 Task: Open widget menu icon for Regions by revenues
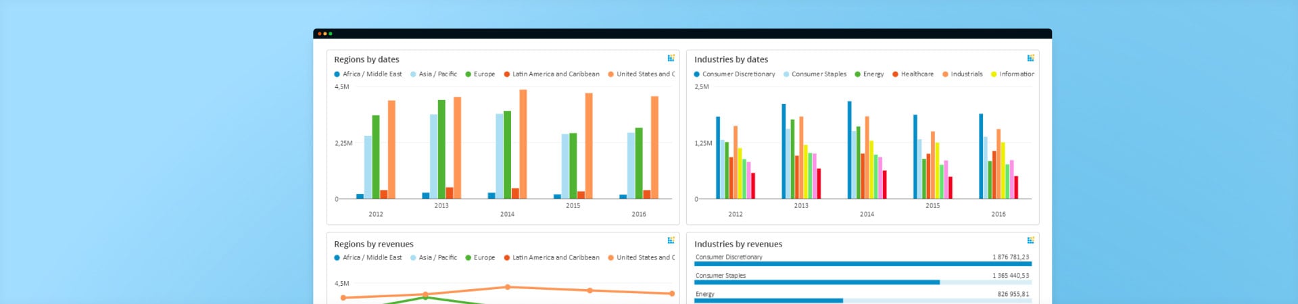click(x=671, y=240)
